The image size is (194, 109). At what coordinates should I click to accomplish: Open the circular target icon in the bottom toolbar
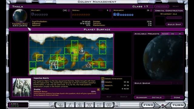tap(89, 105)
